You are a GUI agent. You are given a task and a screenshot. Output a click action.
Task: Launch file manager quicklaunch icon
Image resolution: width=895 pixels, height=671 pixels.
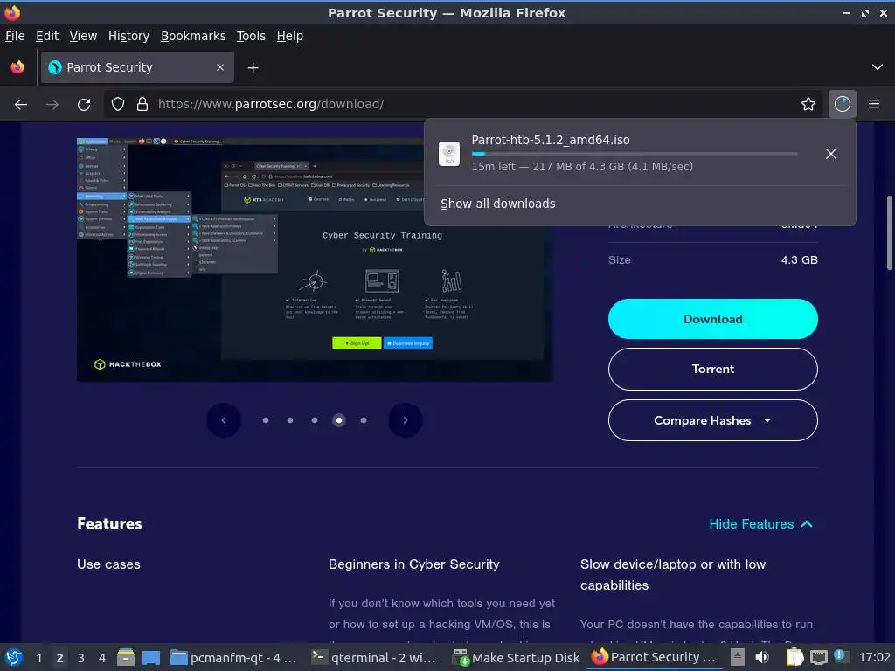pyautogui.click(x=126, y=657)
